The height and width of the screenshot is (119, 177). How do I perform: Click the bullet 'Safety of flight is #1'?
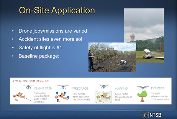[40, 48]
